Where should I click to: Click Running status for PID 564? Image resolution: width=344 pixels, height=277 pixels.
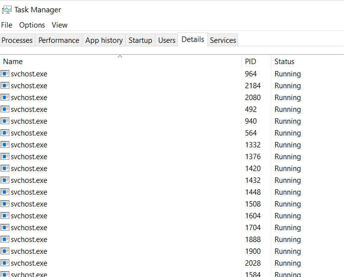(288, 134)
